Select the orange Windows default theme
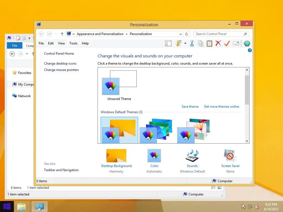The image size is (283, 212). [119, 130]
